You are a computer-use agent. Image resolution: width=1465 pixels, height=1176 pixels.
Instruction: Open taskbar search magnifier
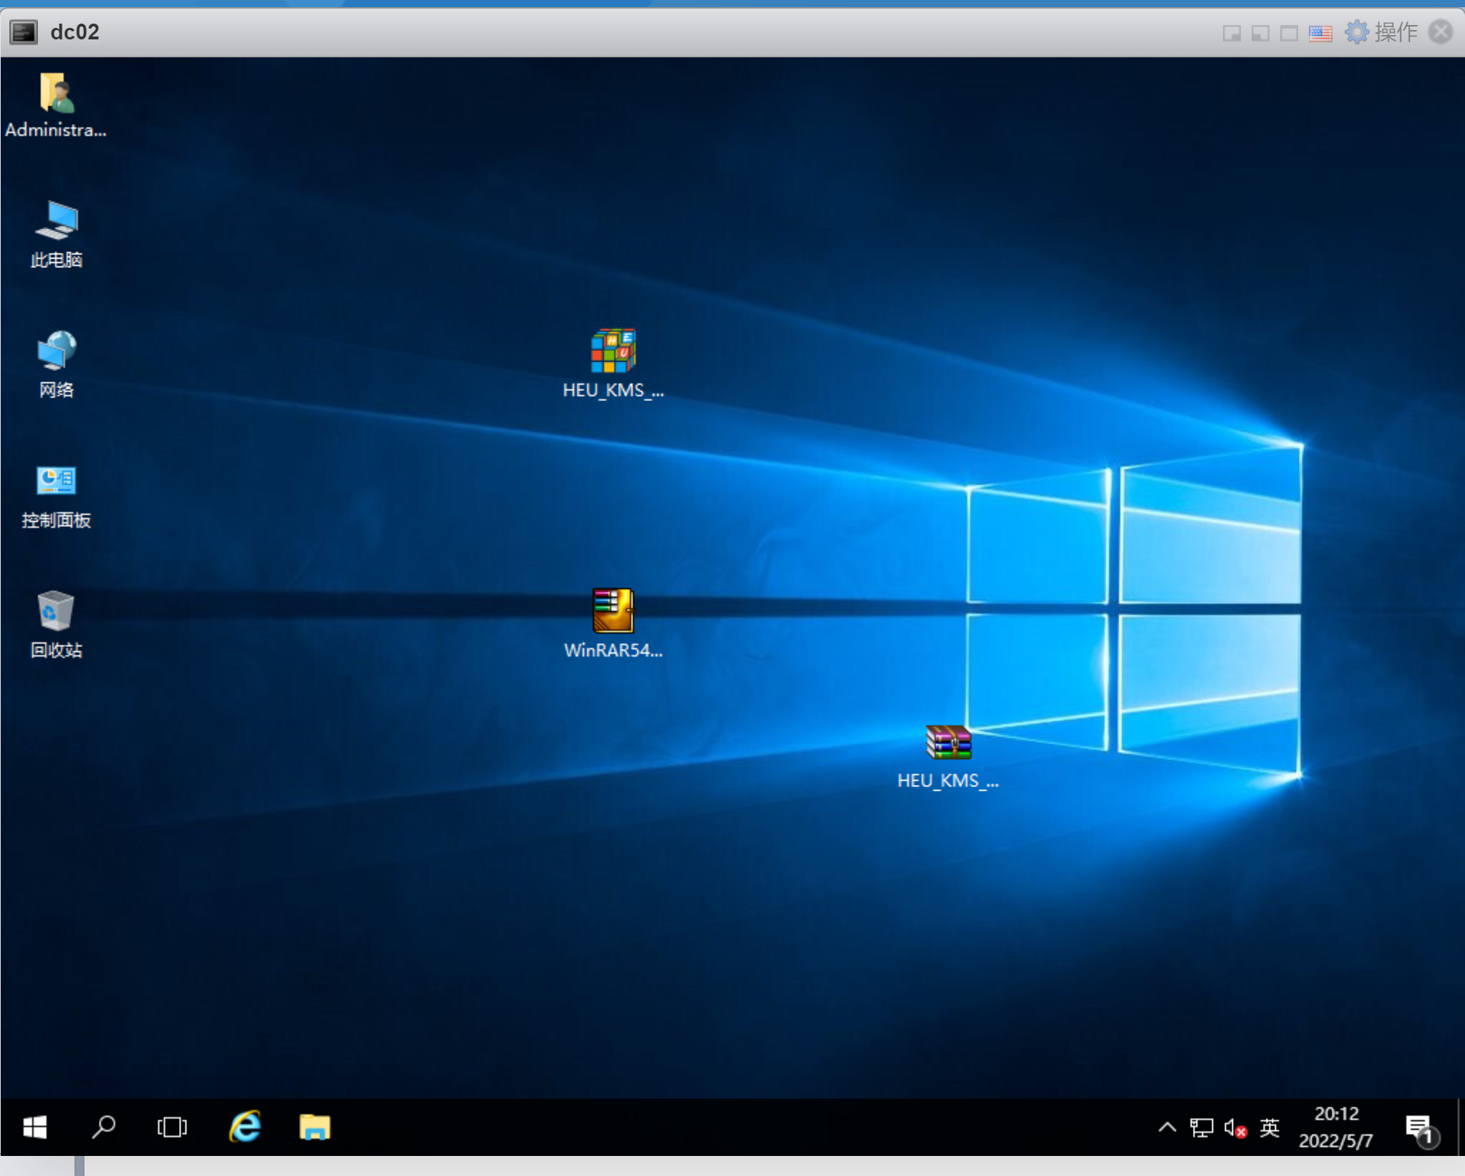pyautogui.click(x=103, y=1127)
